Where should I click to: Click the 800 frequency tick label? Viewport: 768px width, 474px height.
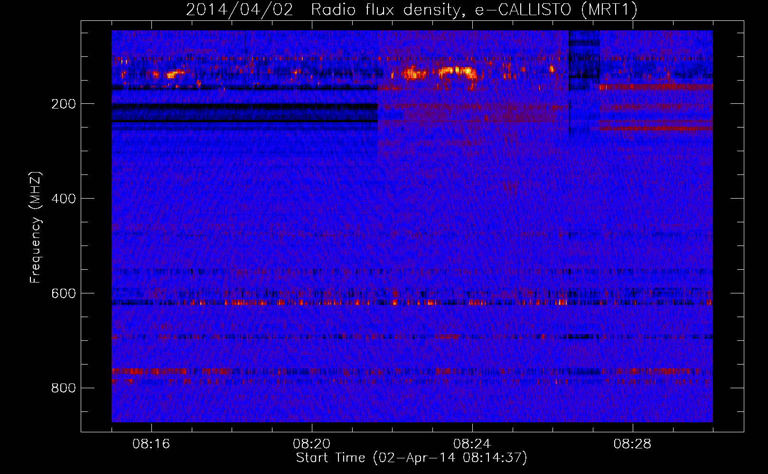click(x=64, y=388)
